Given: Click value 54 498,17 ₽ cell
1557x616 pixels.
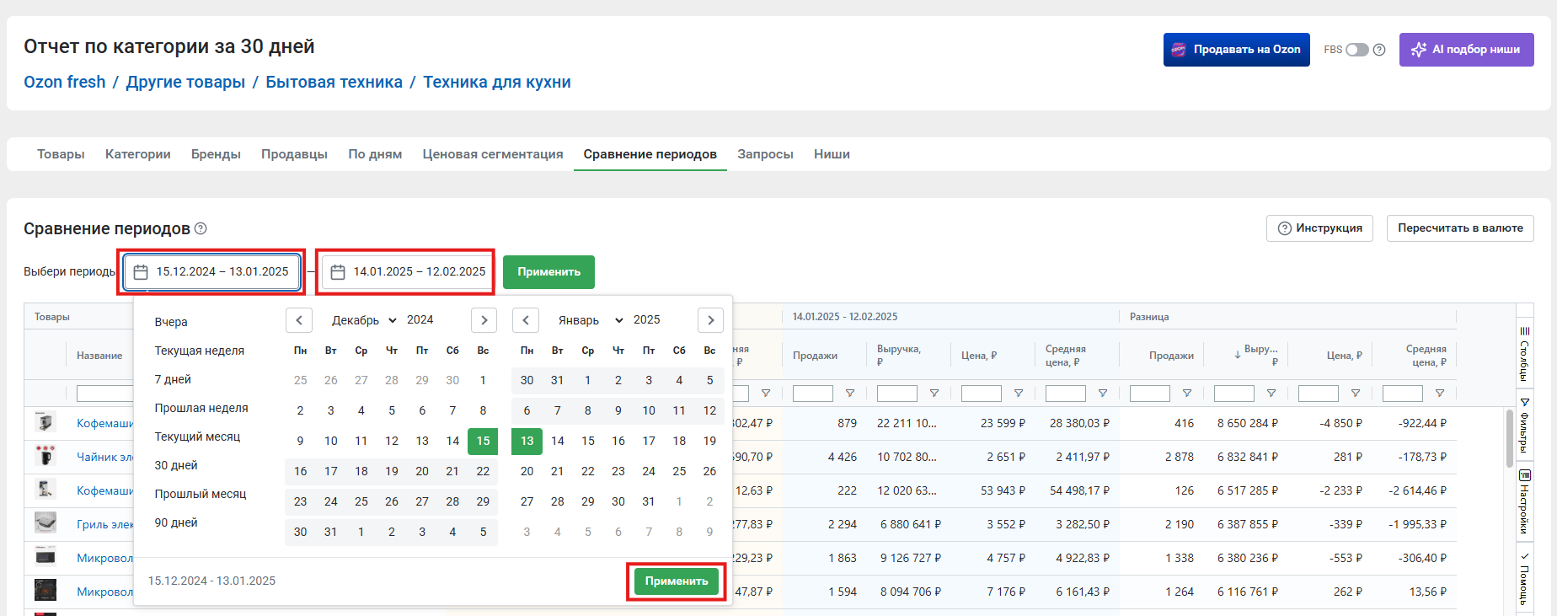Looking at the screenshot, I should (1079, 490).
